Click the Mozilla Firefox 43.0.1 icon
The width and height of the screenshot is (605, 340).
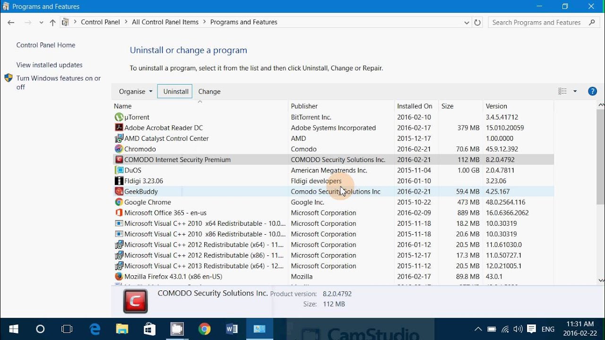(x=119, y=276)
